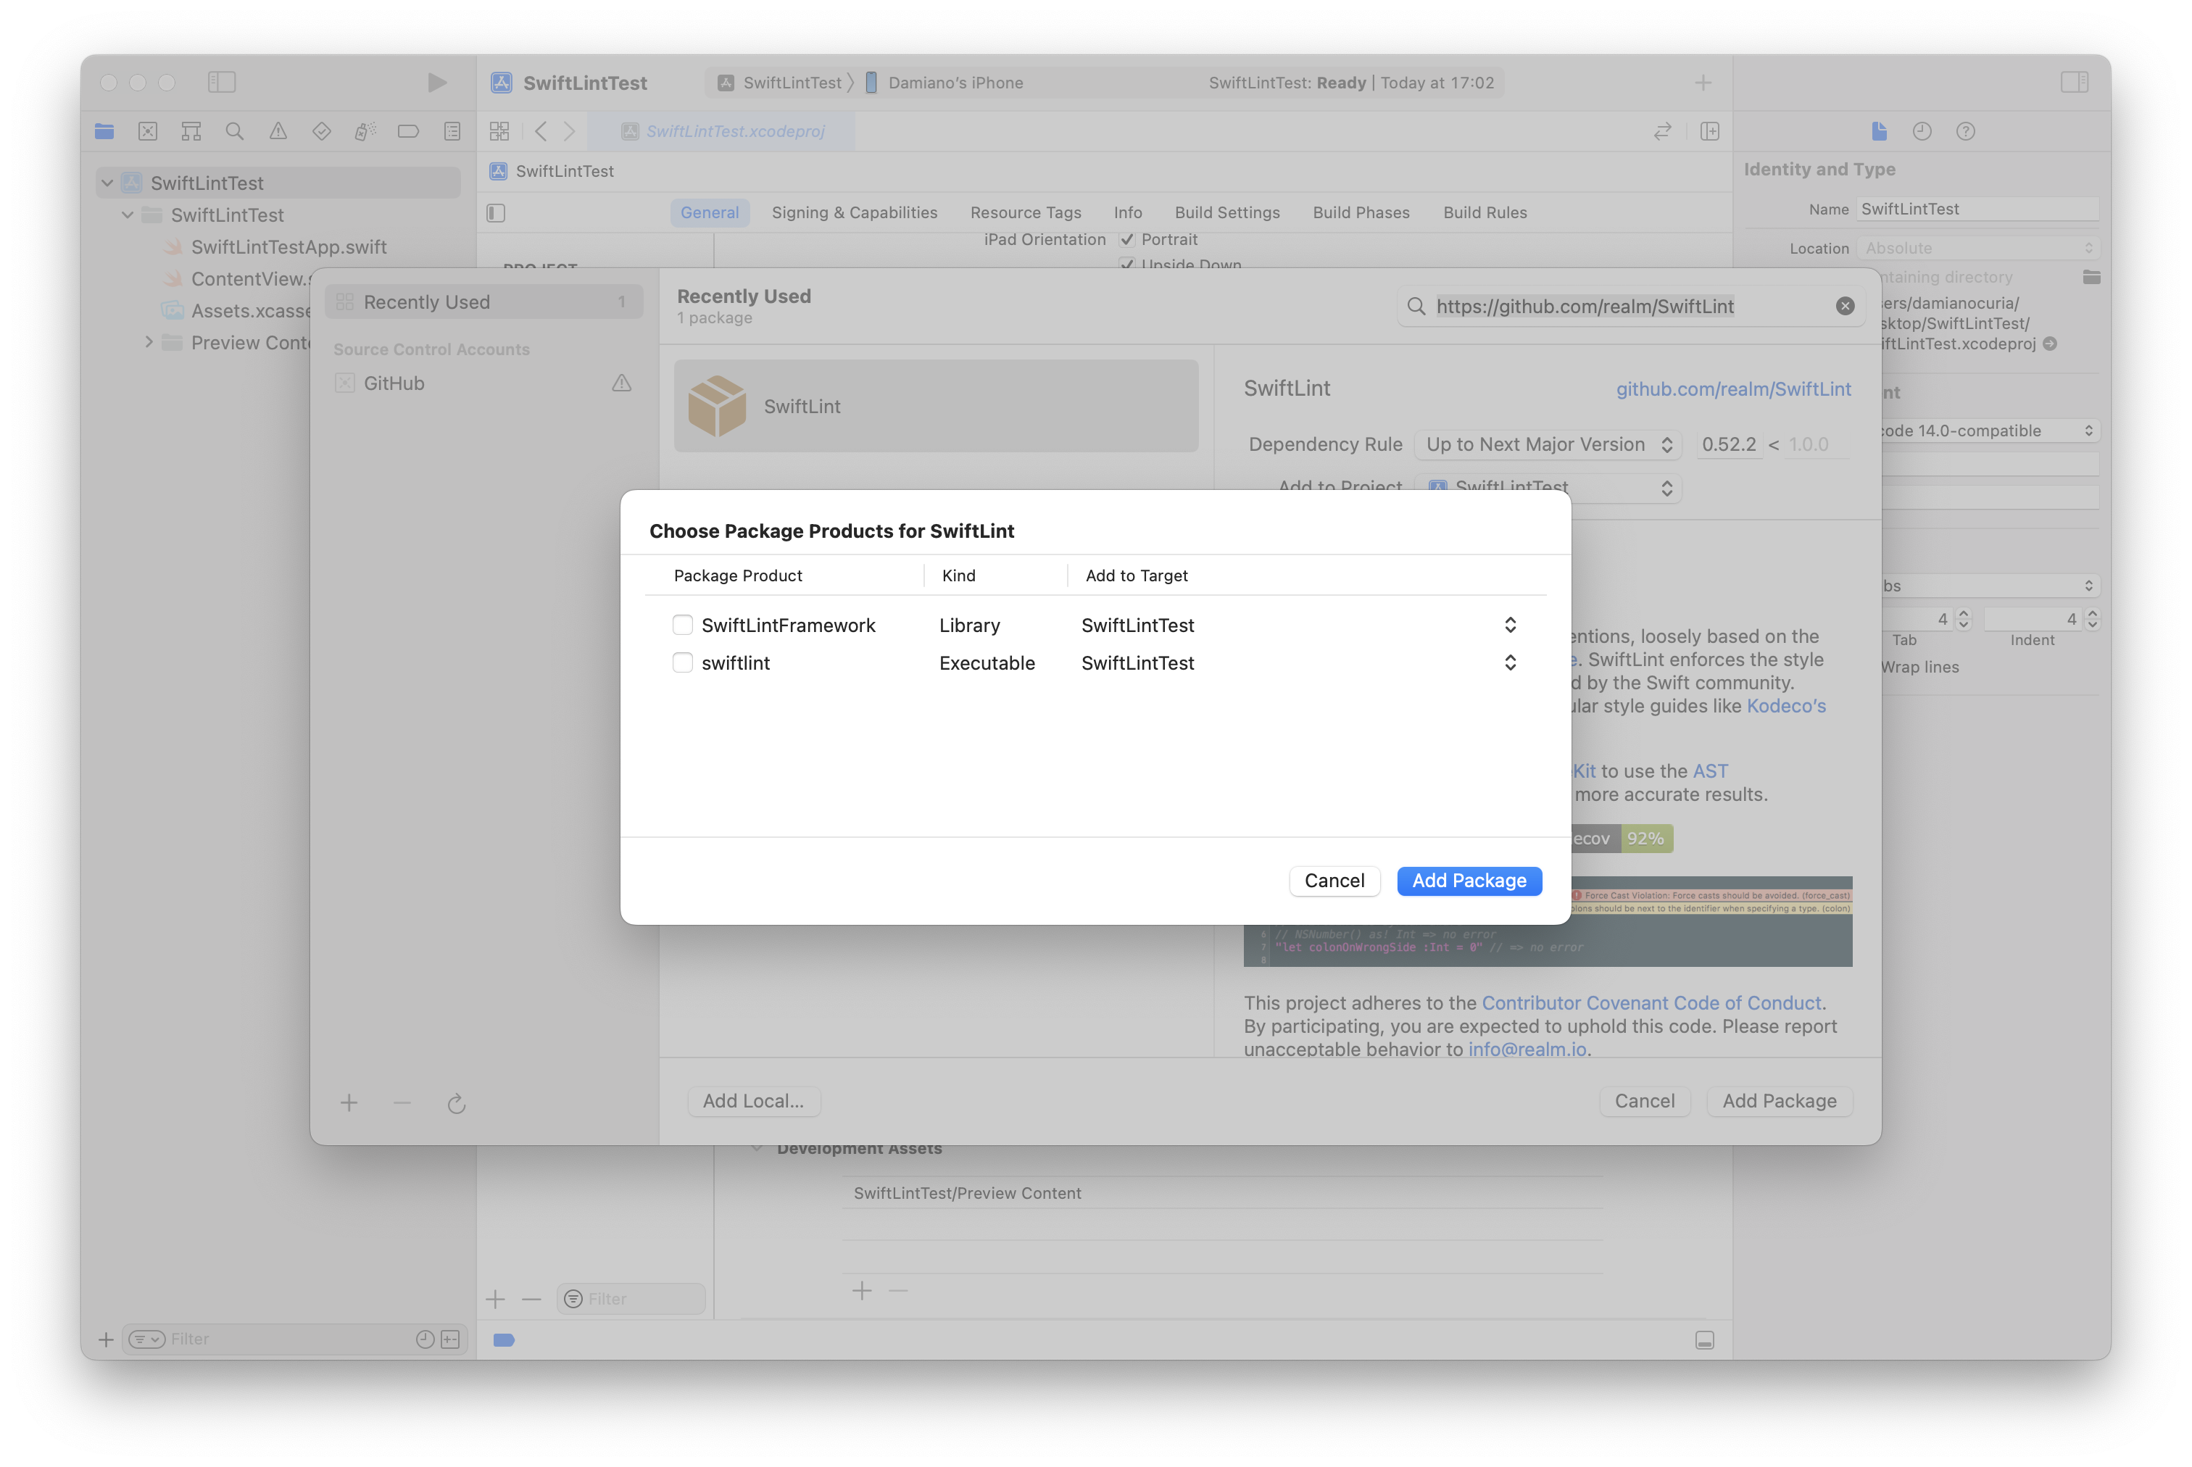
Task: Open the github.com/realm/SwiftLint link
Action: click(1732, 389)
